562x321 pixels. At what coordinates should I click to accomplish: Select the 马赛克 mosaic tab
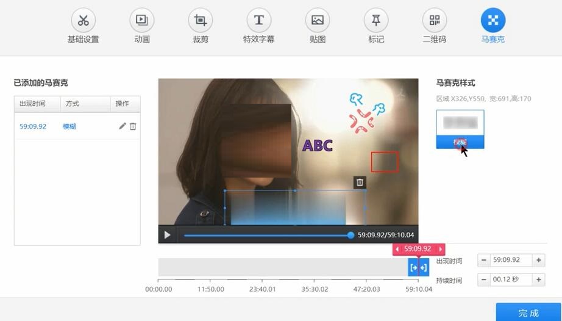click(x=493, y=21)
